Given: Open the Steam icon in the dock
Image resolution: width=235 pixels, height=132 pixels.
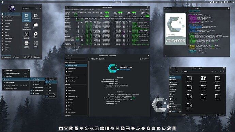Looking at the screenshot, I should point(148,128).
